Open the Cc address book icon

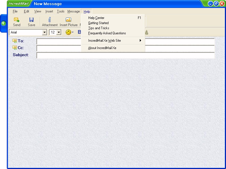click(15, 48)
